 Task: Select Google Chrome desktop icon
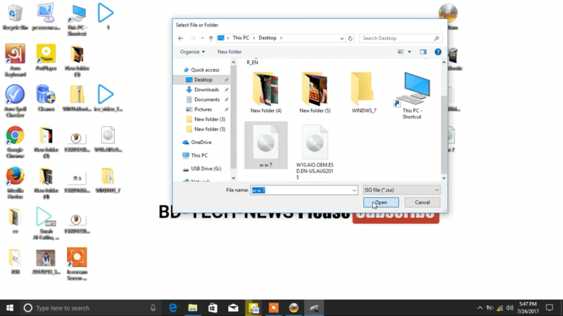(15, 142)
